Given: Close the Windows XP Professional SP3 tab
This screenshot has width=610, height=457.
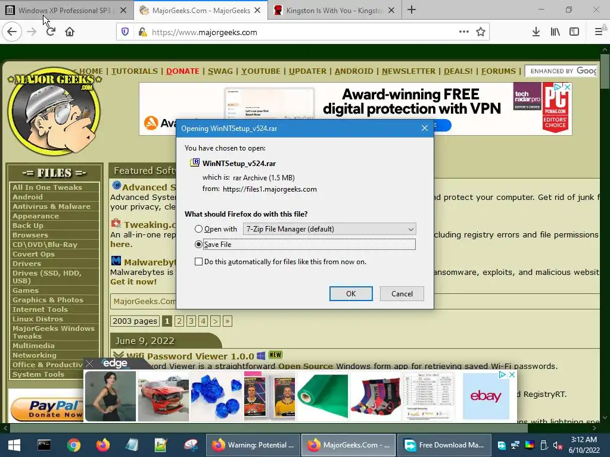Looking at the screenshot, I should pos(123,11).
